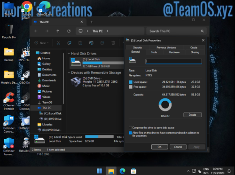Screen dimensions: 235x175
Task: Select the Google Chrome desktop shortcut
Action: click(26, 10)
